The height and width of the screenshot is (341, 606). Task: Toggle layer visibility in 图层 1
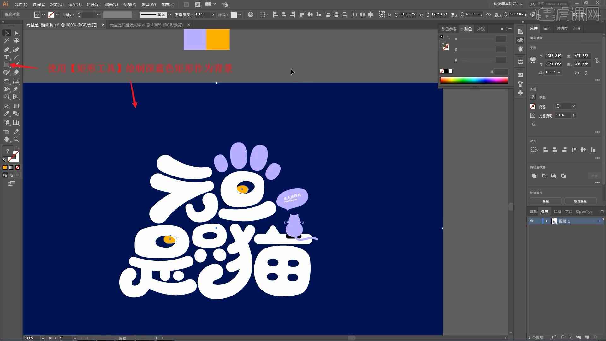532,221
